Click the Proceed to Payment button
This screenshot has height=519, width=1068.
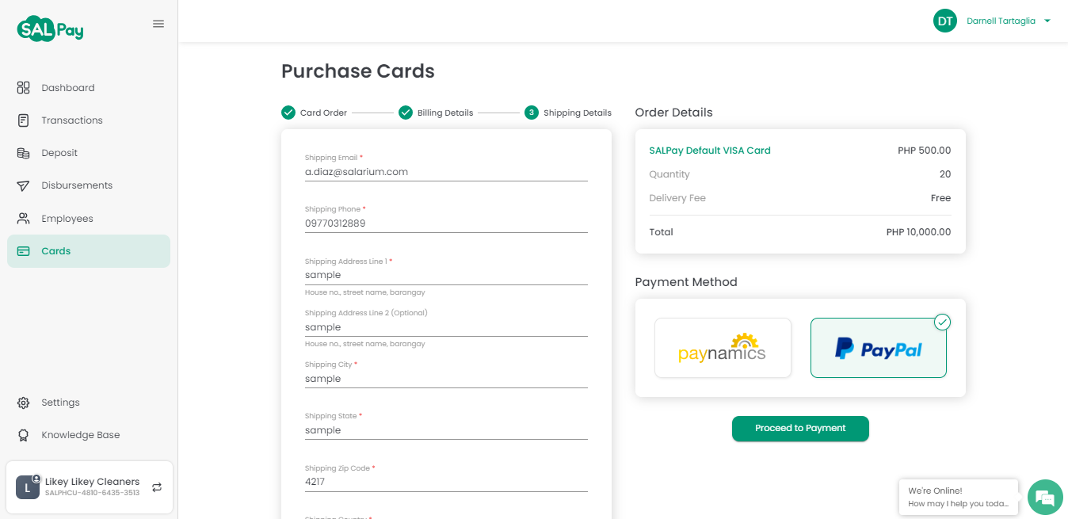pos(800,429)
